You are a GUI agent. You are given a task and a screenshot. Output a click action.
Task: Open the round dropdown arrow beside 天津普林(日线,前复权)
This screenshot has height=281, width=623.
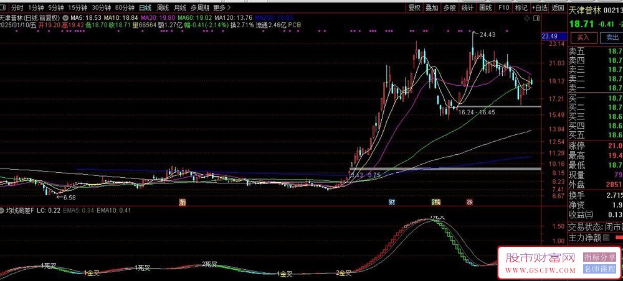pos(65,18)
